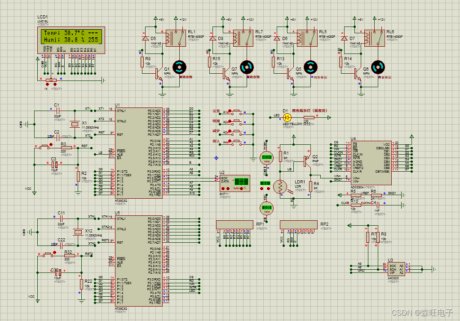Viewport: 460px width, 321px height.
Task: Select NPN transistor Q7
Action: click(x=226, y=74)
